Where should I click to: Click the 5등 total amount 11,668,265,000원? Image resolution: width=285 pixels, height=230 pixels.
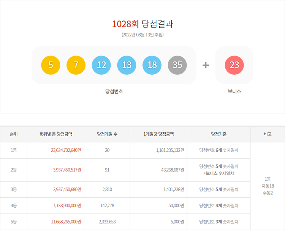(x=66, y=222)
